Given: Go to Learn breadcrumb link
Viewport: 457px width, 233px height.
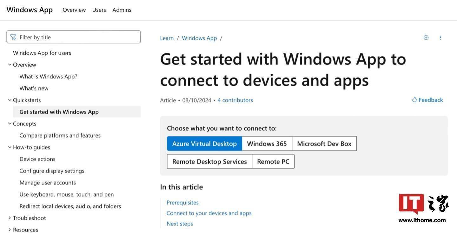Looking at the screenshot, I should pyautogui.click(x=167, y=38).
